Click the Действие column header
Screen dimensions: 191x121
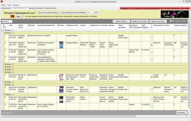32,26
